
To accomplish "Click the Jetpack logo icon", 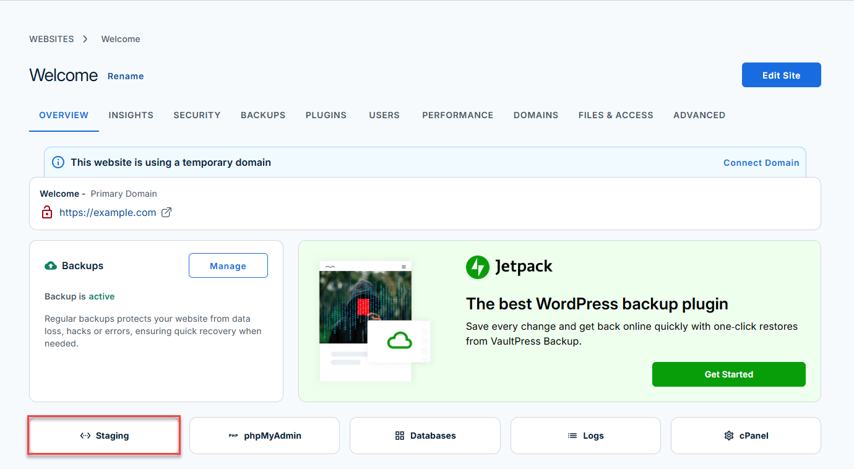I will point(478,267).
